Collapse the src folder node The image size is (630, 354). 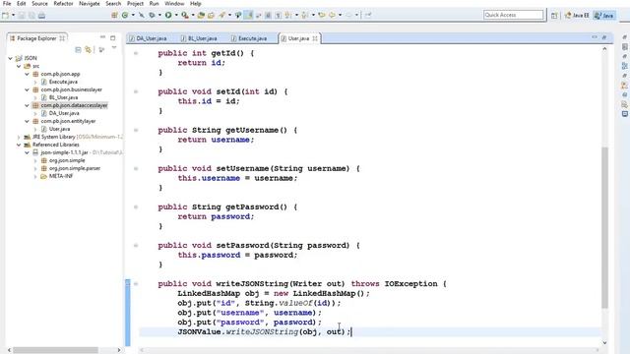[x=19, y=66]
